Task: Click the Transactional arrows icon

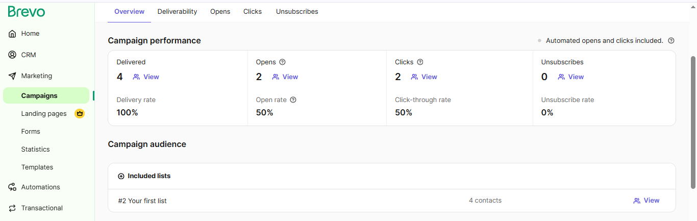Action: (12, 208)
